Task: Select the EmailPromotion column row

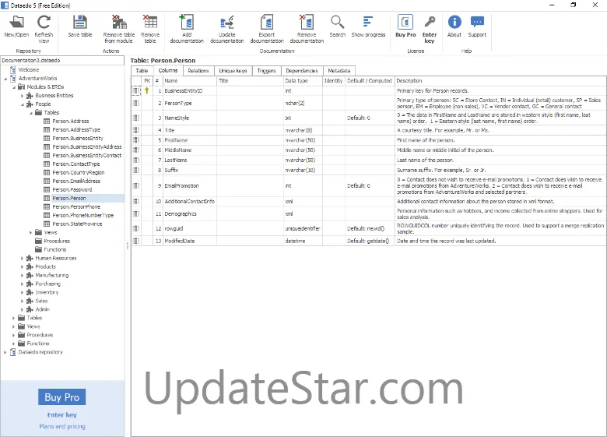Action: (x=182, y=186)
